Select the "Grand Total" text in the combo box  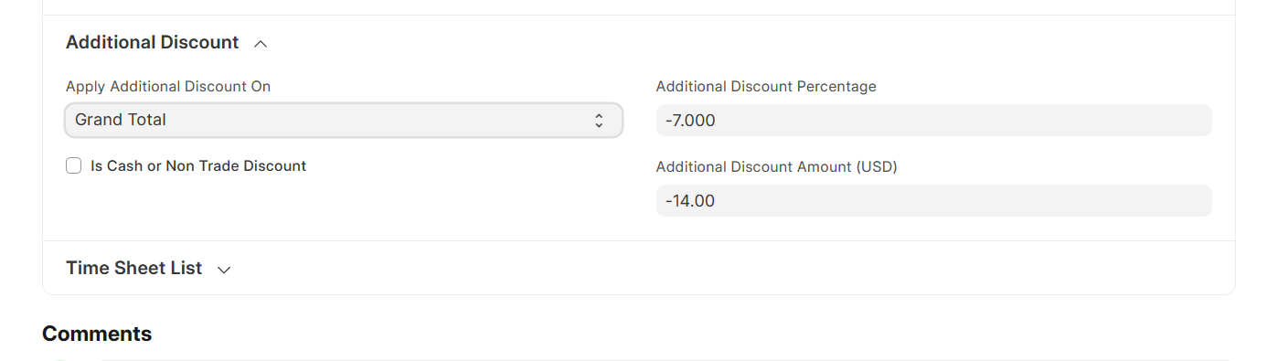pos(121,120)
